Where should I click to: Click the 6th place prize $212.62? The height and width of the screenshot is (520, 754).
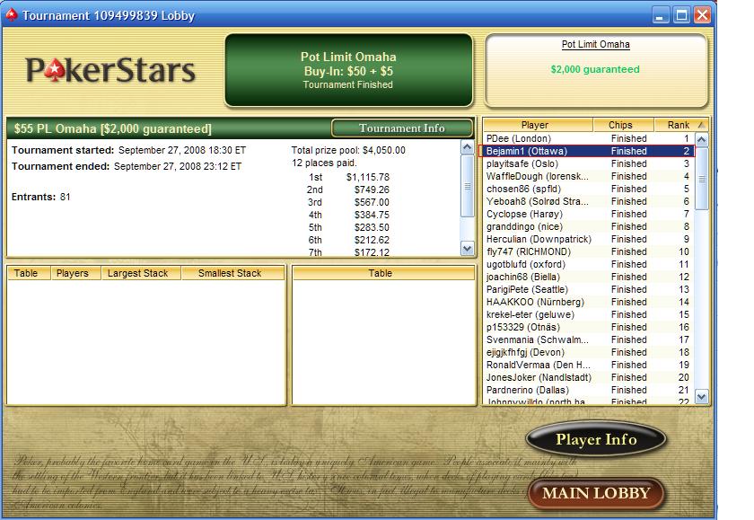372,240
